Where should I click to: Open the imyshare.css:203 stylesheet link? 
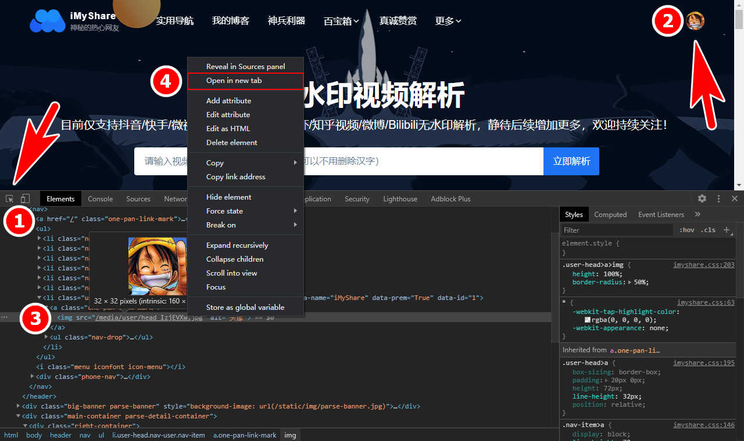point(704,265)
